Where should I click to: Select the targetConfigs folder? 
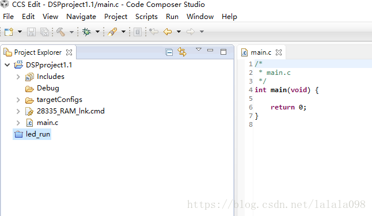[x=59, y=100]
